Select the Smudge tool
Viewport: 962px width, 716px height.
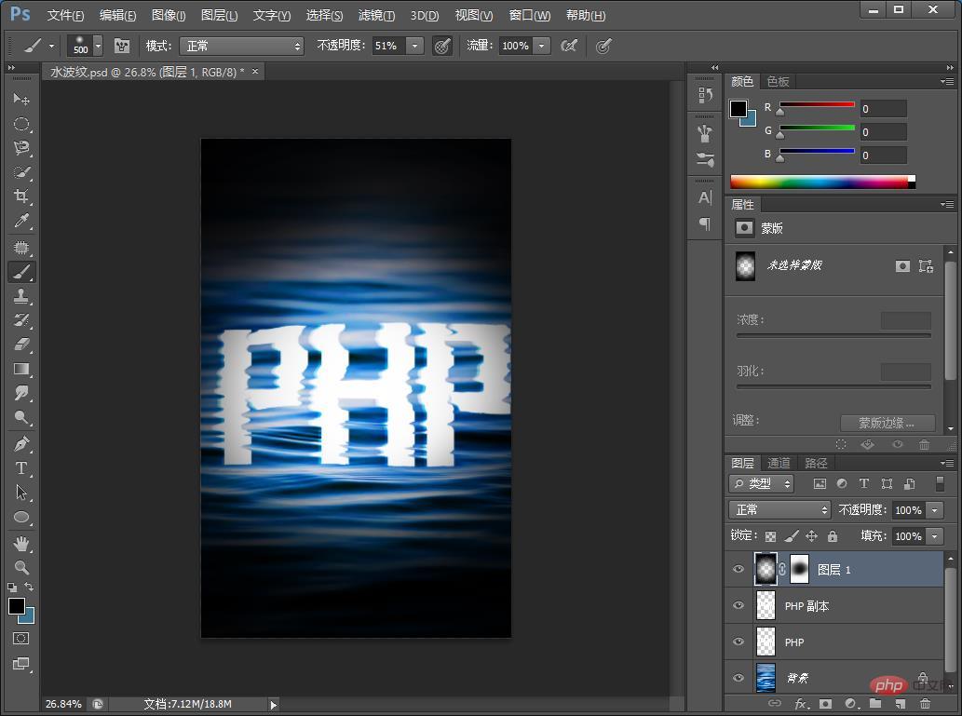21,393
